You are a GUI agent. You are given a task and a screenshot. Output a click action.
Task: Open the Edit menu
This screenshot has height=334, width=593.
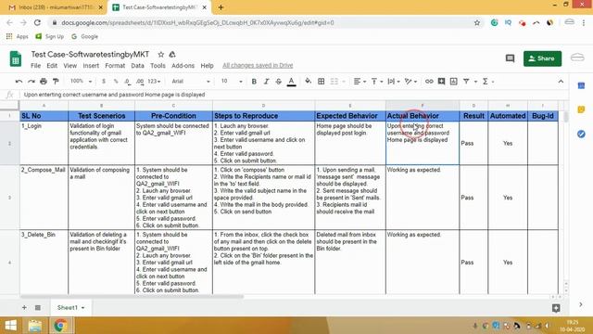(x=52, y=66)
